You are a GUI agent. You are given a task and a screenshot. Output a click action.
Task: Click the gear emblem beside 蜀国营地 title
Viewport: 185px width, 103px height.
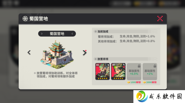(25, 19)
